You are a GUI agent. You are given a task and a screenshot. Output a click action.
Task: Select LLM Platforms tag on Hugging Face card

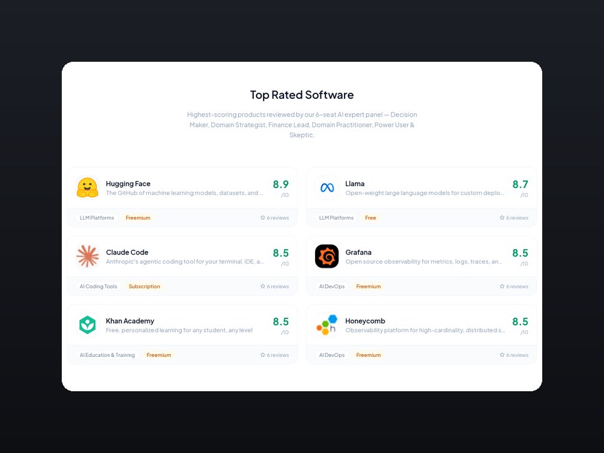click(x=97, y=218)
